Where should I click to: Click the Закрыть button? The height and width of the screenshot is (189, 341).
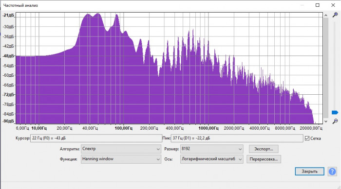point(309,172)
